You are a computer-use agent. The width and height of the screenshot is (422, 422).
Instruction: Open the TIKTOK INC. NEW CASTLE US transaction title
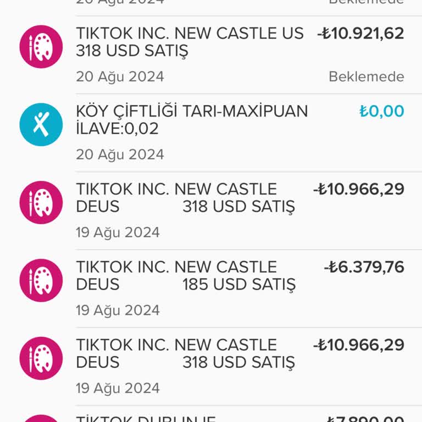pos(190,34)
